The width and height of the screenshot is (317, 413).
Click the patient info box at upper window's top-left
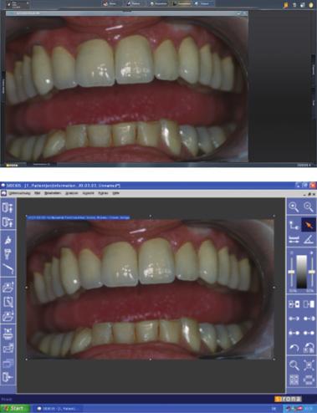(x=18, y=5)
